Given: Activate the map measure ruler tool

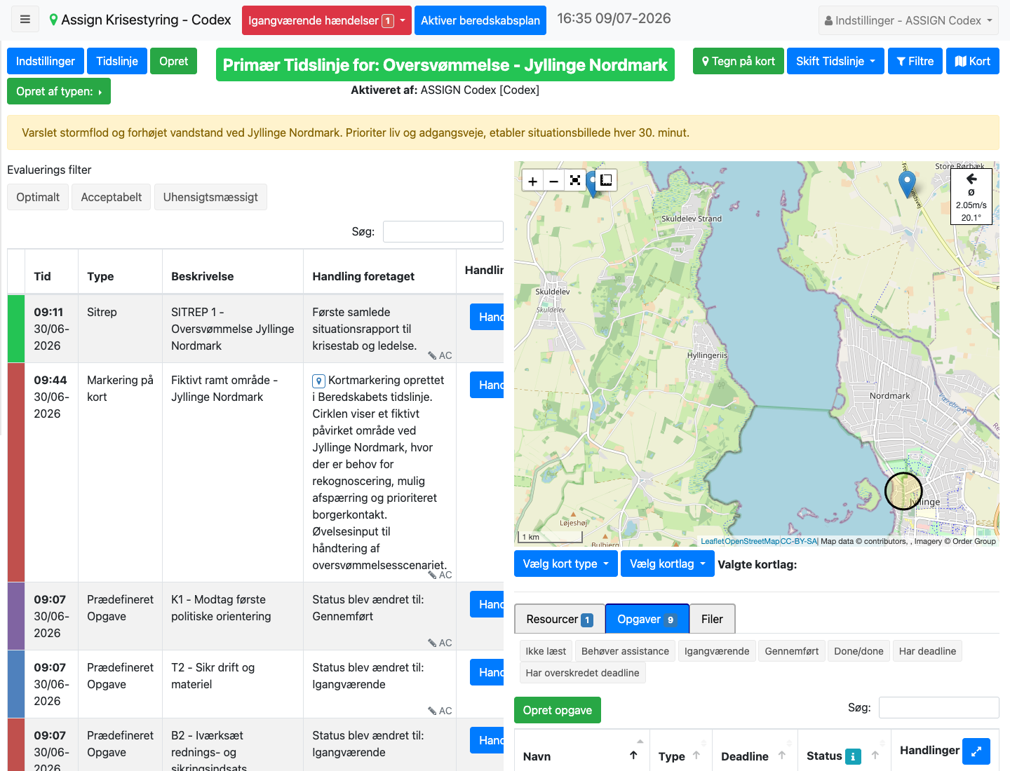Looking at the screenshot, I should pyautogui.click(x=606, y=180).
